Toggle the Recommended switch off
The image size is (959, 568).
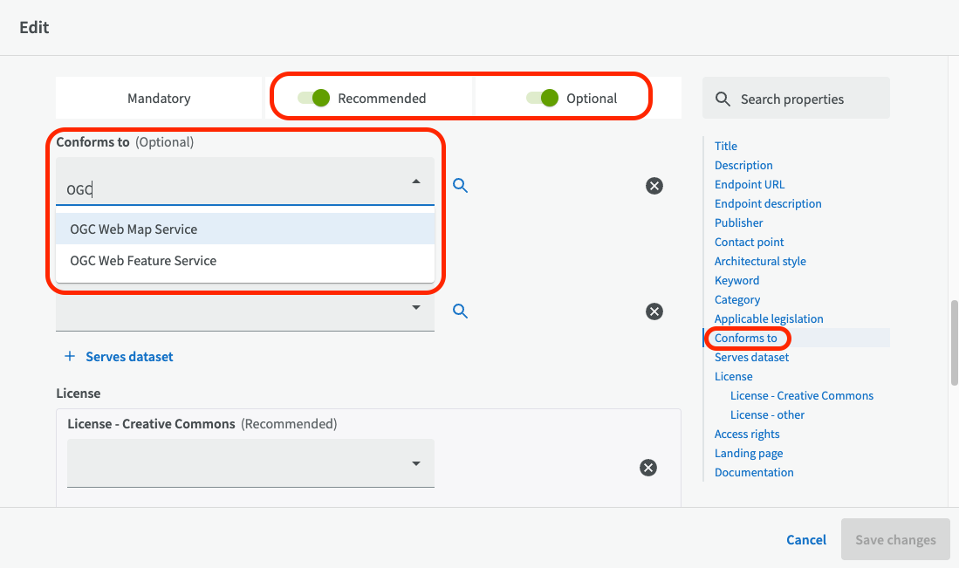point(314,98)
